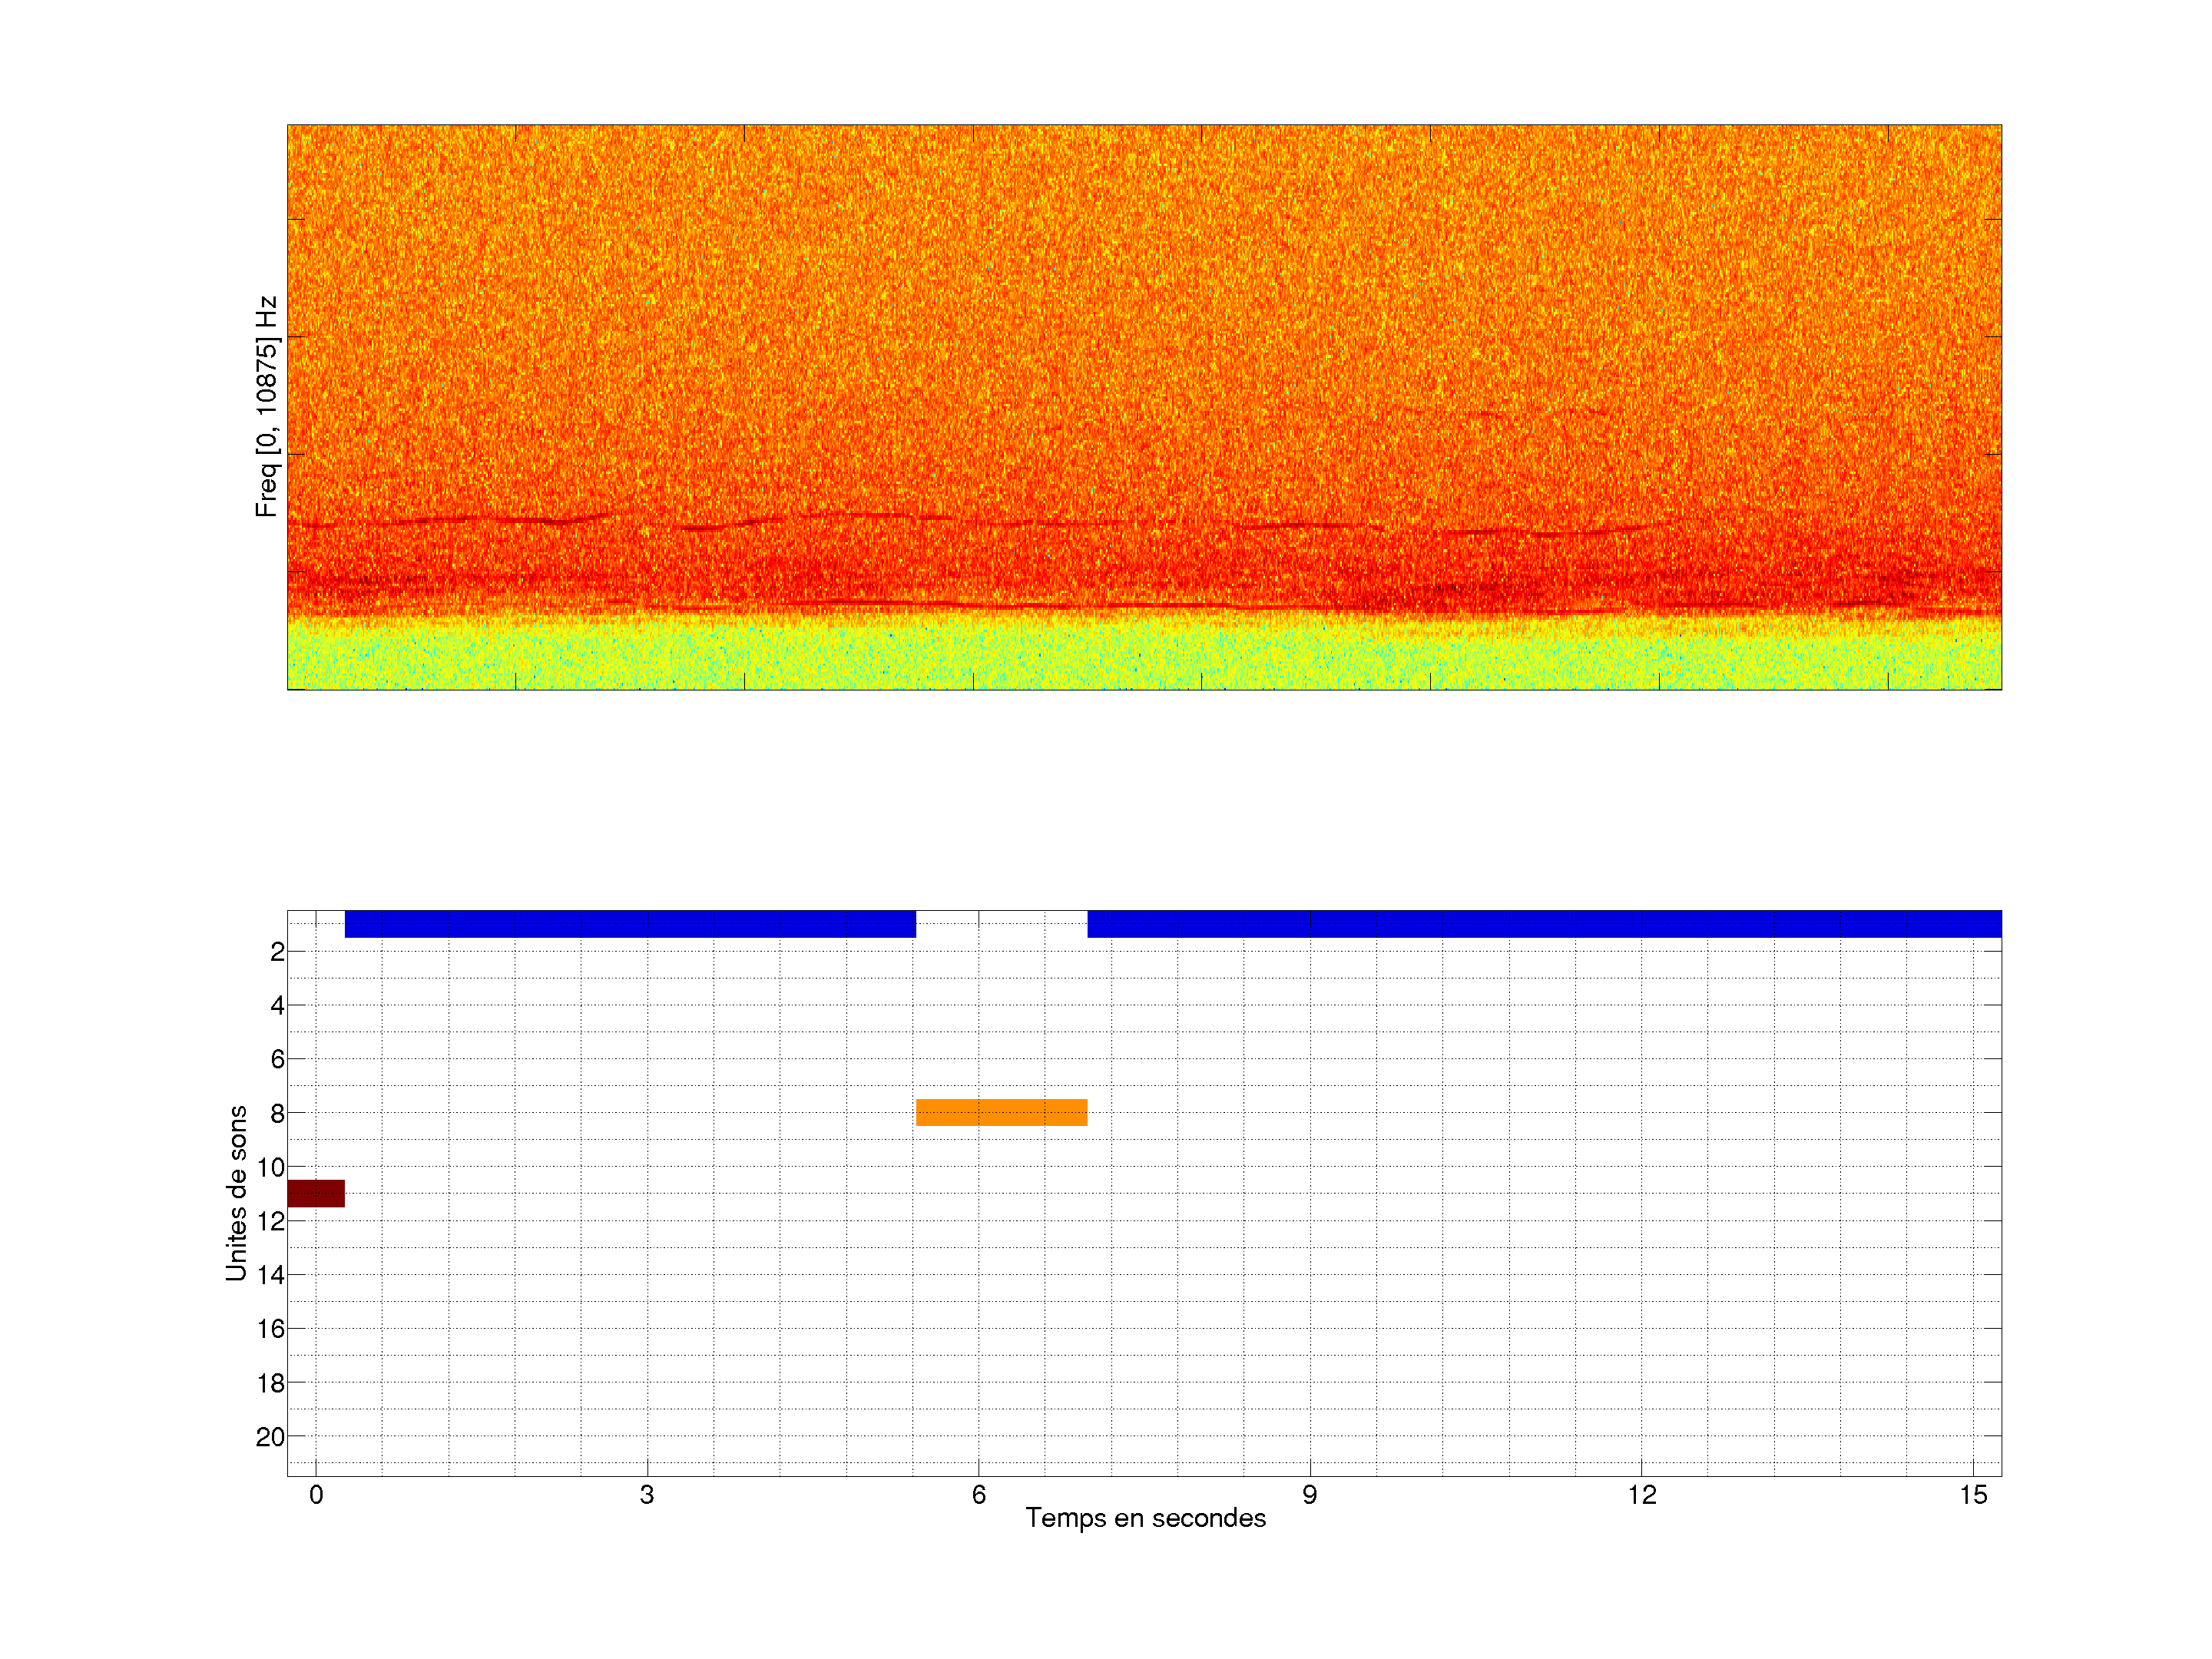Click the x-axis tick label 15
Viewport: 2212px width, 1659px height.
click(x=1973, y=1495)
